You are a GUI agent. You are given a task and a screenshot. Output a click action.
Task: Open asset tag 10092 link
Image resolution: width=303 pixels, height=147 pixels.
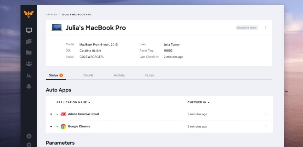coord(168,51)
